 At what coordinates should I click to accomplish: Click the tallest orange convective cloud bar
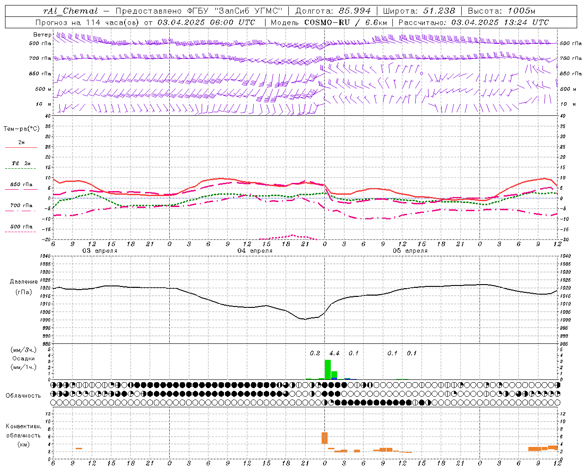click(325, 438)
